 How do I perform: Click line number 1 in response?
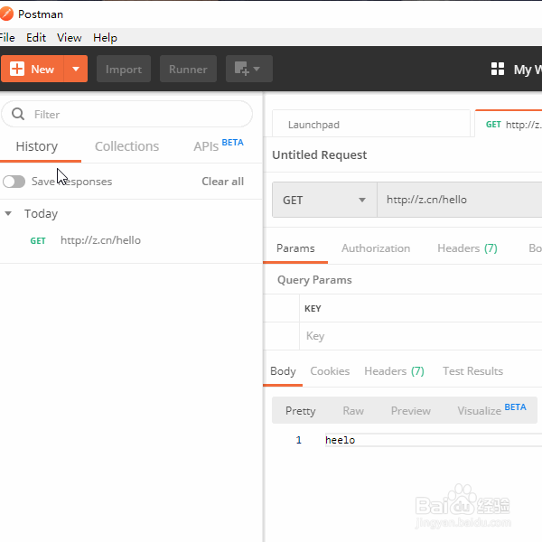(299, 440)
